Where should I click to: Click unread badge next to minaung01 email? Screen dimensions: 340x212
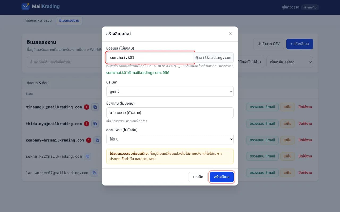(87, 107)
